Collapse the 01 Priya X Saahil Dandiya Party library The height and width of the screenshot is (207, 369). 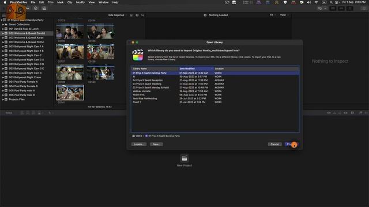coord(2,20)
